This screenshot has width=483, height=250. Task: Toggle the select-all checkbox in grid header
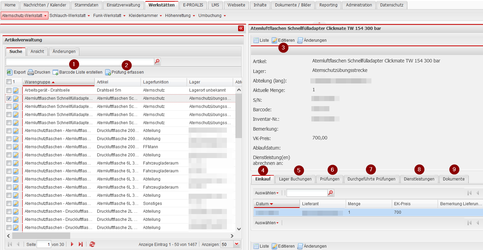click(9, 82)
